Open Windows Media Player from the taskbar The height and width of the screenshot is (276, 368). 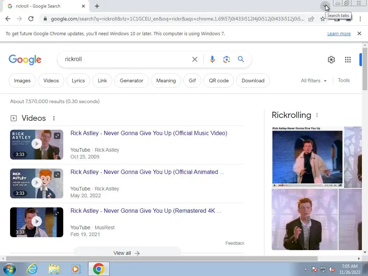(76, 269)
